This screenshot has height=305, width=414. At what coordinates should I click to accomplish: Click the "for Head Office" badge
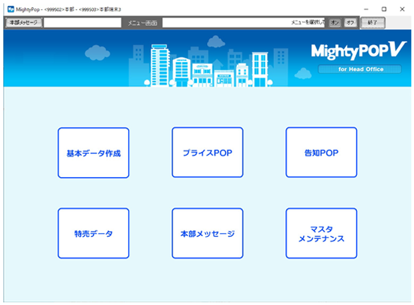tap(360, 69)
